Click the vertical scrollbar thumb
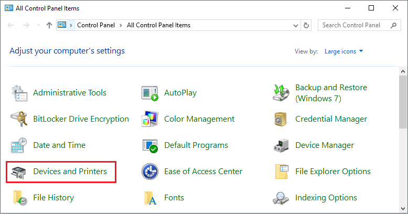This screenshot has height=214, width=408. [403, 102]
